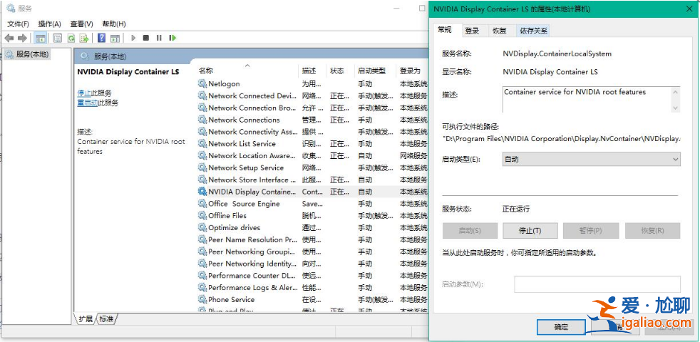
Task: Select the Network Store Interface service name
Action: click(x=252, y=180)
